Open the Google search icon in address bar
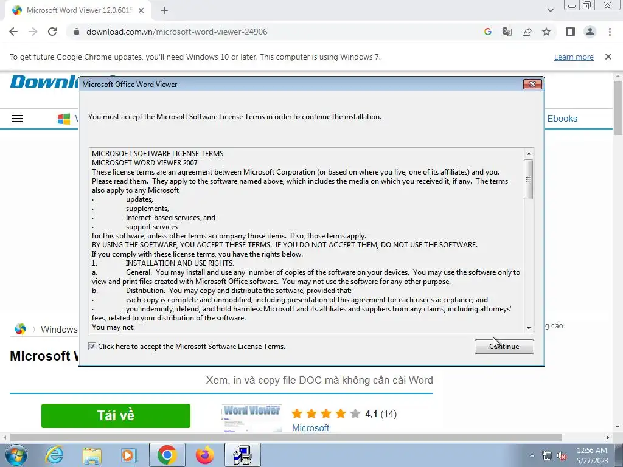 point(488,32)
